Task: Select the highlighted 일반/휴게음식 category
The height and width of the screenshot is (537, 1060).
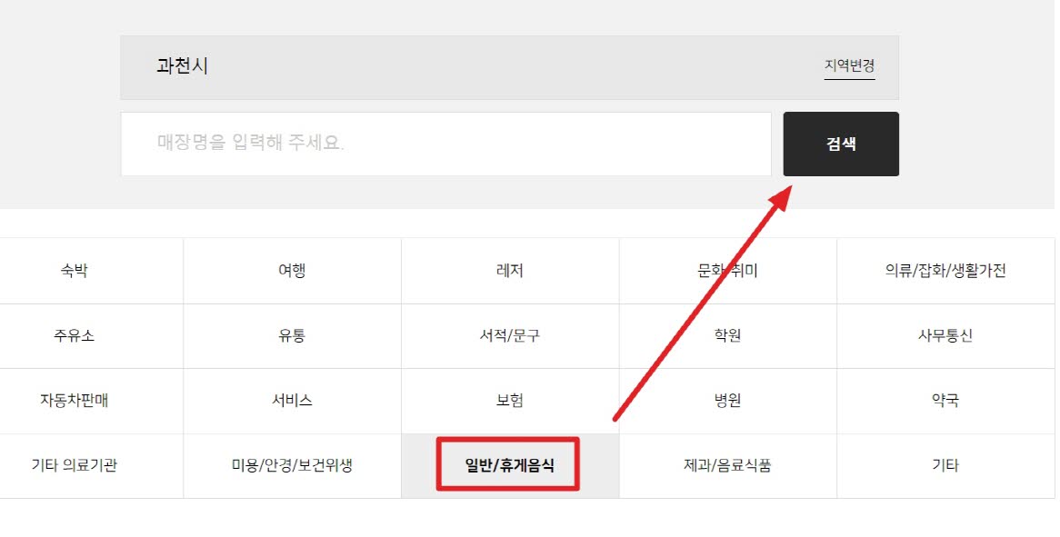Action: click(510, 465)
